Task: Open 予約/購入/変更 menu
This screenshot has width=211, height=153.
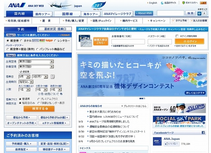Action: pos(74,21)
